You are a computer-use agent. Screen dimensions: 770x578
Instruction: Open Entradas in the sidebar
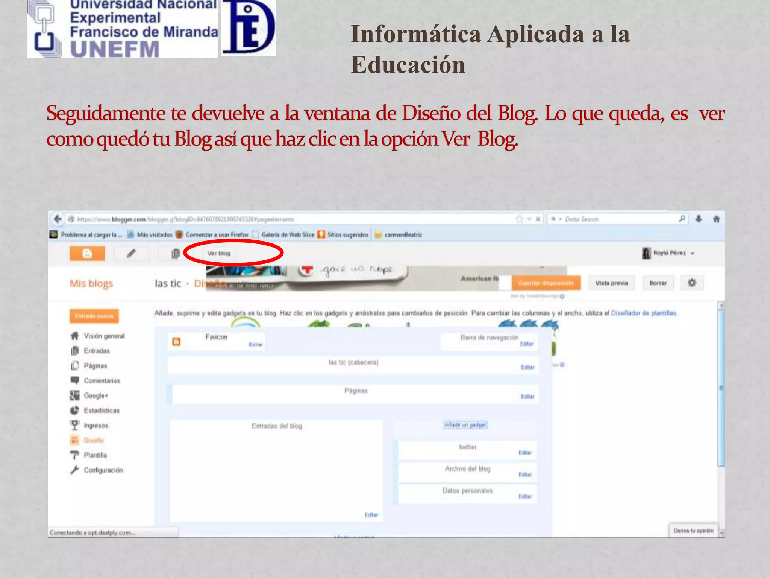pyautogui.click(x=97, y=351)
